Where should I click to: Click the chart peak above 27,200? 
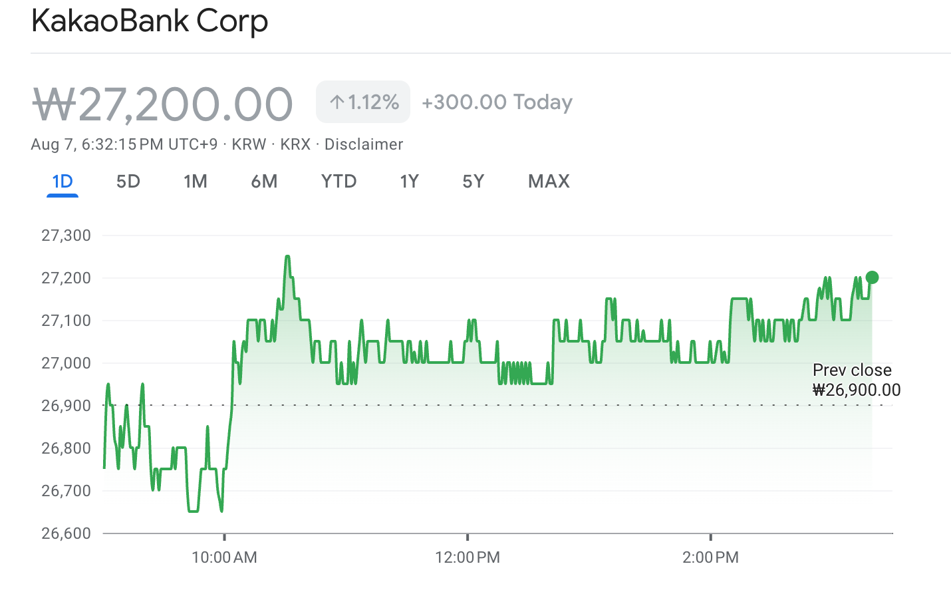pyautogui.click(x=287, y=256)
